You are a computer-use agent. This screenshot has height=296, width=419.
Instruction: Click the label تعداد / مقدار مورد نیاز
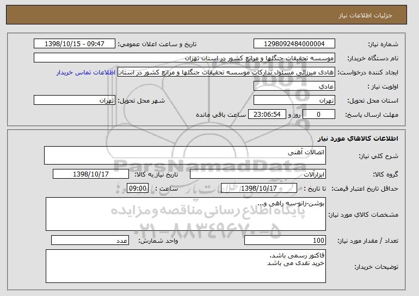click(368, 241)
